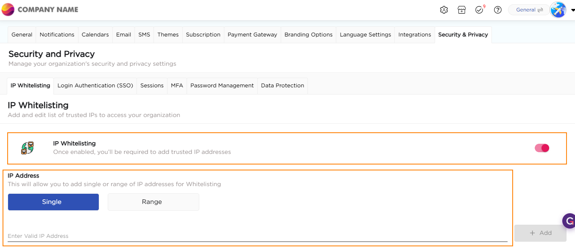Image resolution: width=575 pixels, height=251 pixels.
Task: Open the Login Authentication (SSO) tab
Action: click(x=95, y=86)
